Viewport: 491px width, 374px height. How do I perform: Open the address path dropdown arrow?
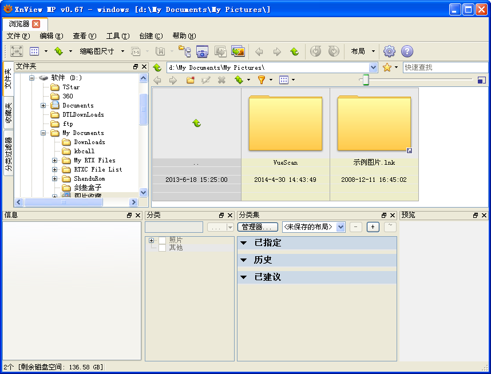click(x=373, y=67)
